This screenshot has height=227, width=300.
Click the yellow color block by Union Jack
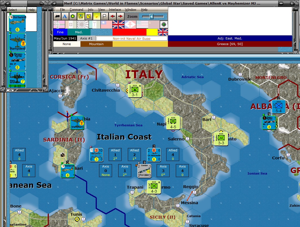coord(152,32)
